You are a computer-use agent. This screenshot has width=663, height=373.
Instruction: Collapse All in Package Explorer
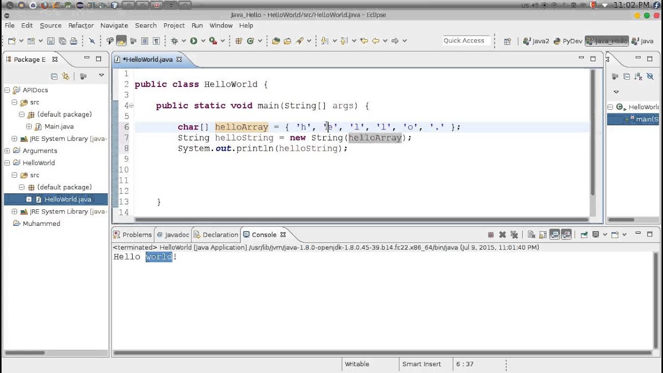(x=54, y=76)
